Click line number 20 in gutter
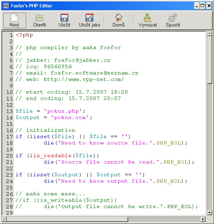This screenshot has height=224, width=214. tap(10, 156)
